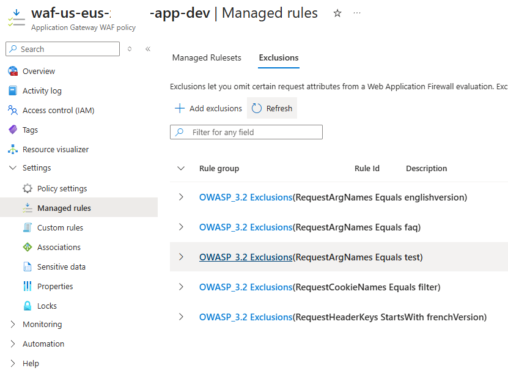Click the Add exclusions button
The width and height of the screenshot is (508, 379).
(x=208, y=108)
